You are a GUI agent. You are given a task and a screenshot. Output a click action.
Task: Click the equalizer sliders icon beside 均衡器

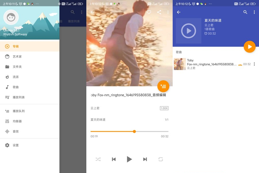click(7, 121)
